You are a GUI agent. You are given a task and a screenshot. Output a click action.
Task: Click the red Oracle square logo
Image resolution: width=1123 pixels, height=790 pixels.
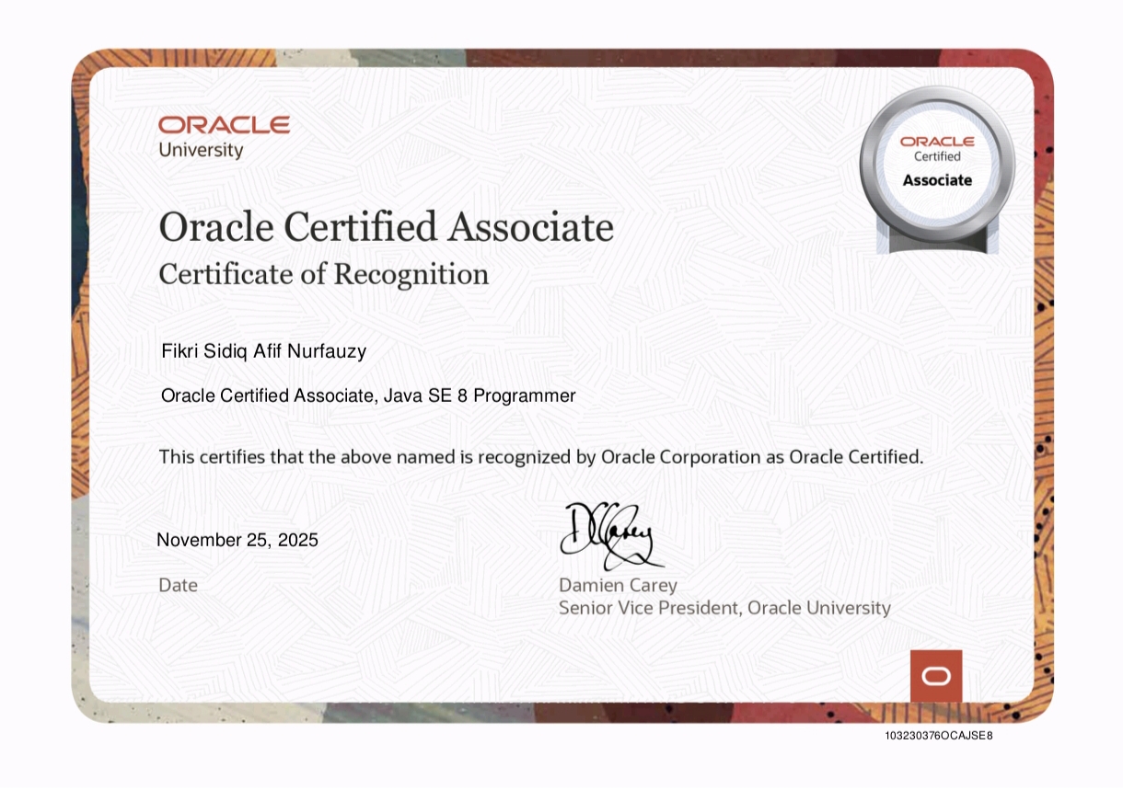point(936,676)
